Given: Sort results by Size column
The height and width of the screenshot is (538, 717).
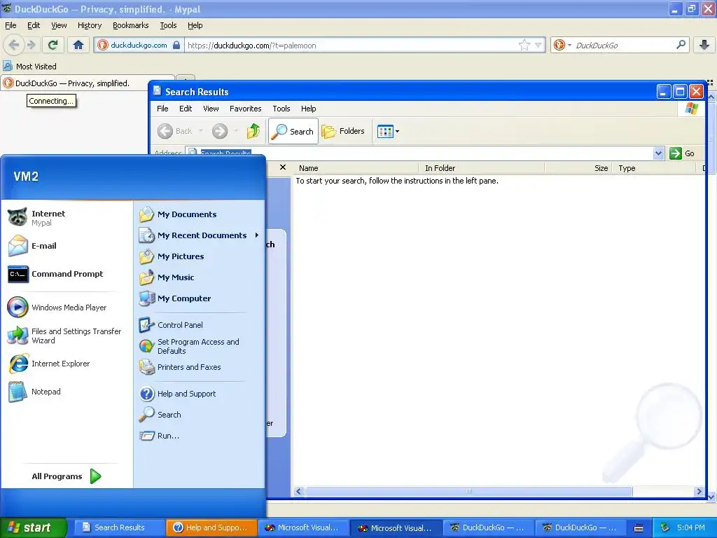Looking at the screenshot, I should (578, 168).
